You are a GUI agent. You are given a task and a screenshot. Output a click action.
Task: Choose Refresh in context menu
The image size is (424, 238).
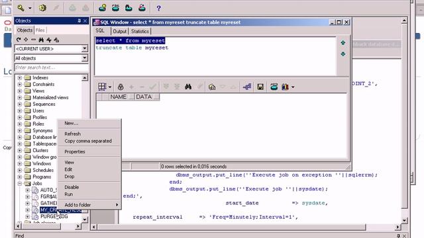89,134
